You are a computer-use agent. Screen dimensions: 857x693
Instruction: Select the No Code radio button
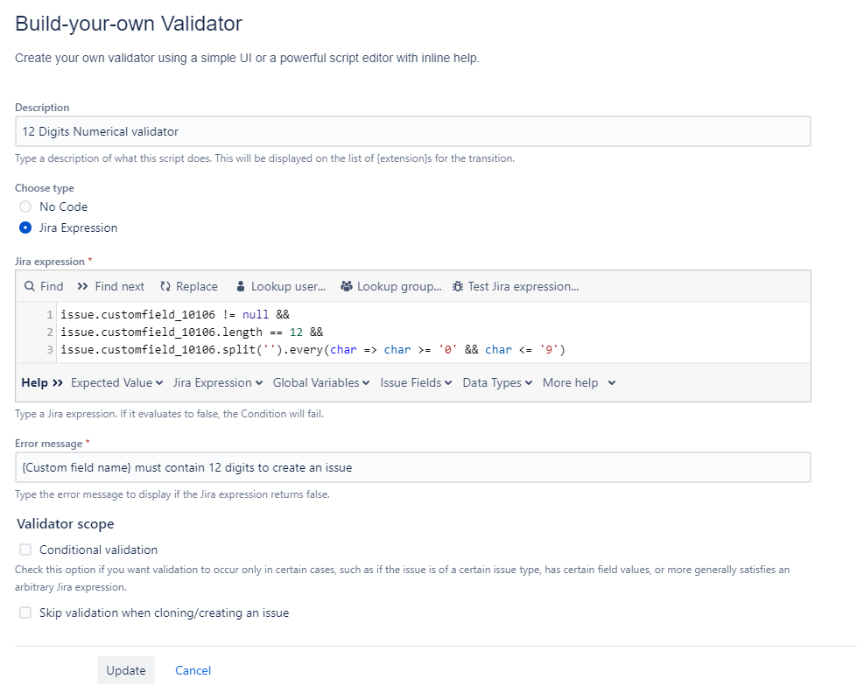[25, 206]
